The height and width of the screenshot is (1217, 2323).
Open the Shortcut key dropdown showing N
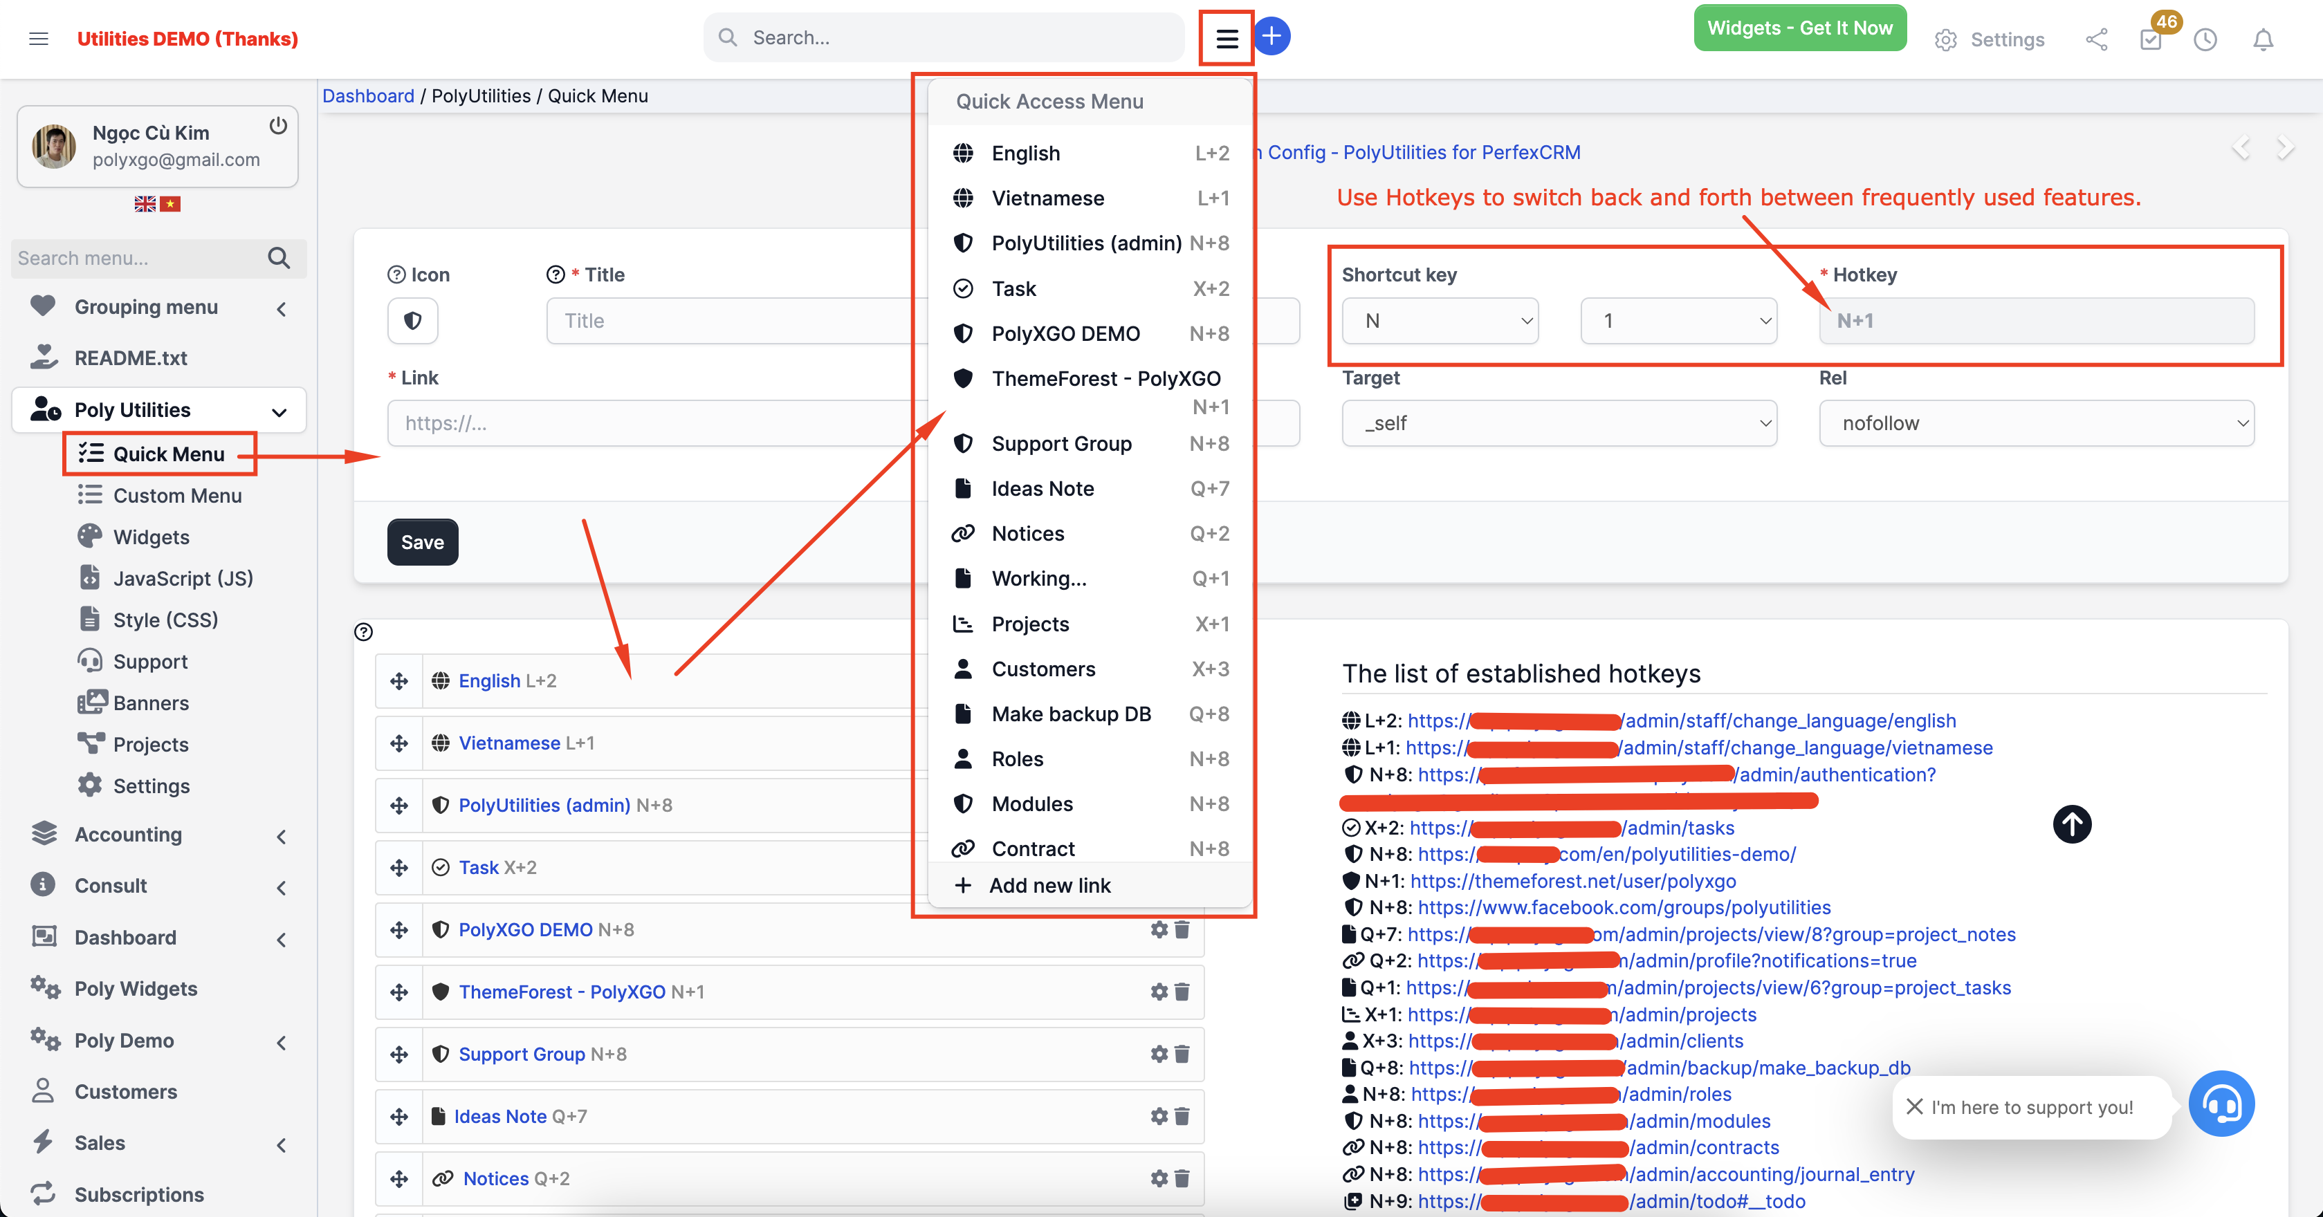1439,320
